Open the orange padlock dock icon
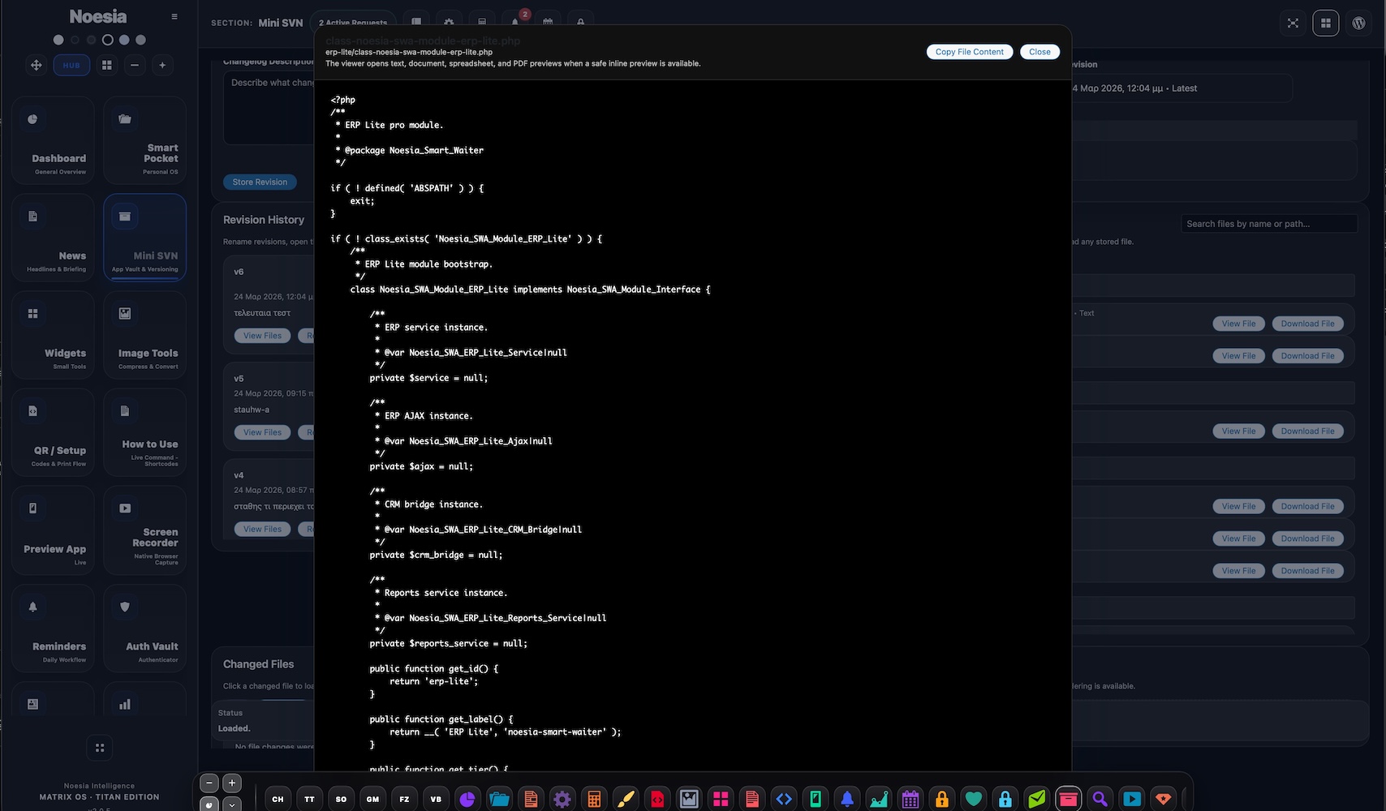 click(x=942, y=799)
